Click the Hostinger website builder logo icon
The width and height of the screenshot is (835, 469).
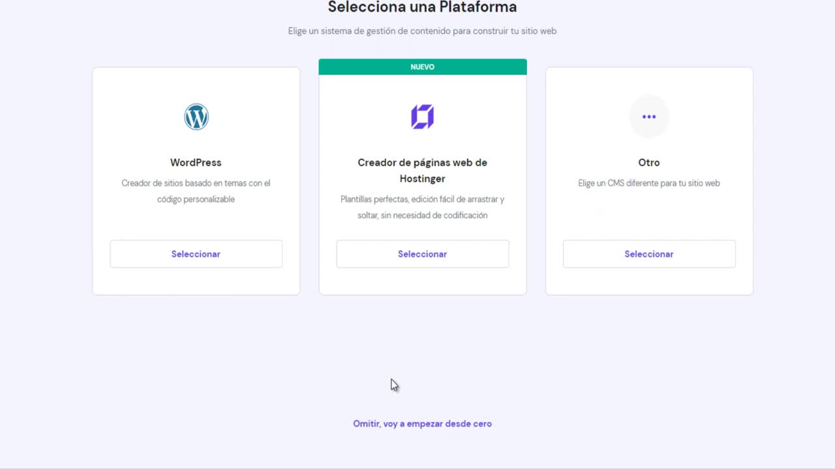click(x=422, y=117)
